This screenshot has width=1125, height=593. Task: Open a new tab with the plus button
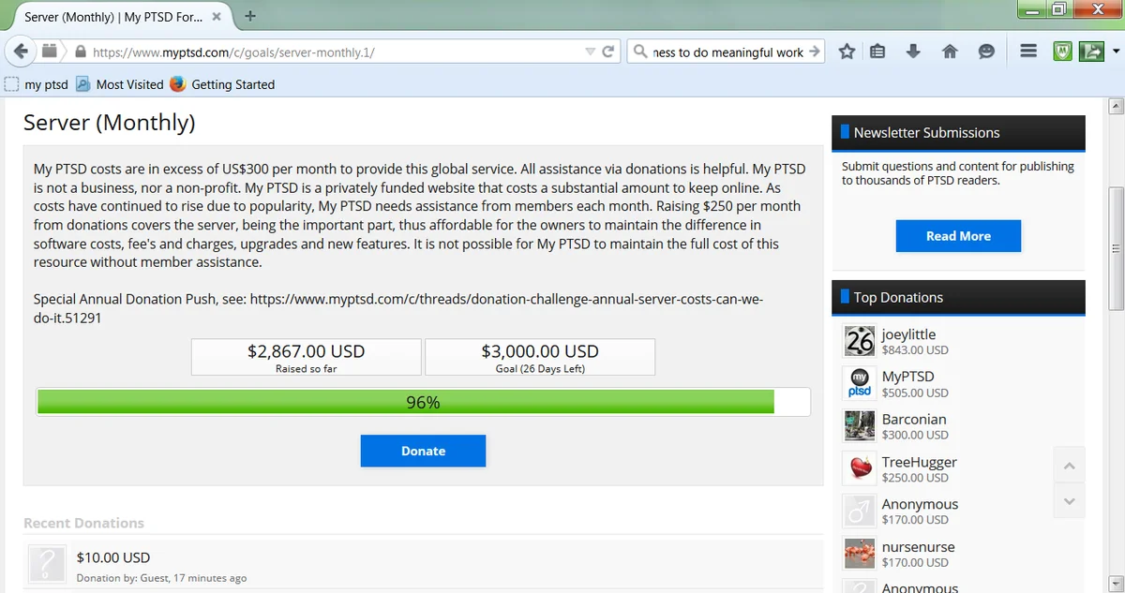[x=250, y=16]
